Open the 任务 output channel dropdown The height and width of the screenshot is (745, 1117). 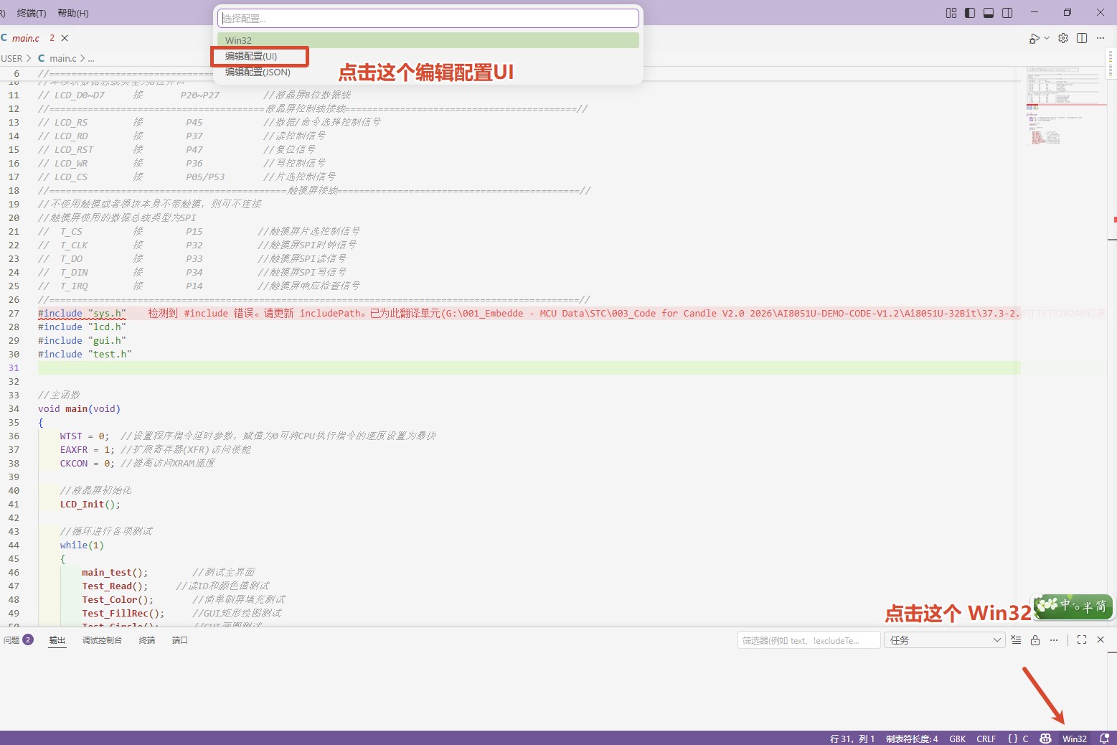click(945, 640)
